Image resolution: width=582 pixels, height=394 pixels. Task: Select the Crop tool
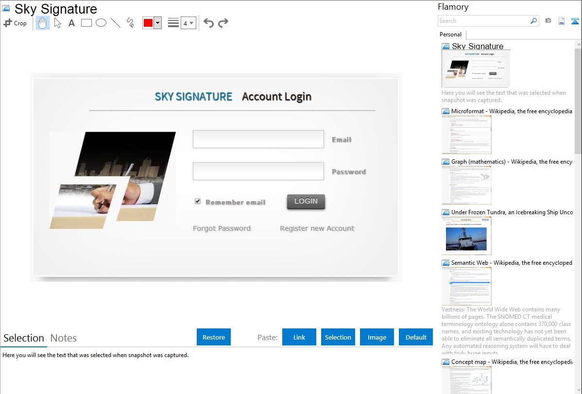(x=15, y=23)
